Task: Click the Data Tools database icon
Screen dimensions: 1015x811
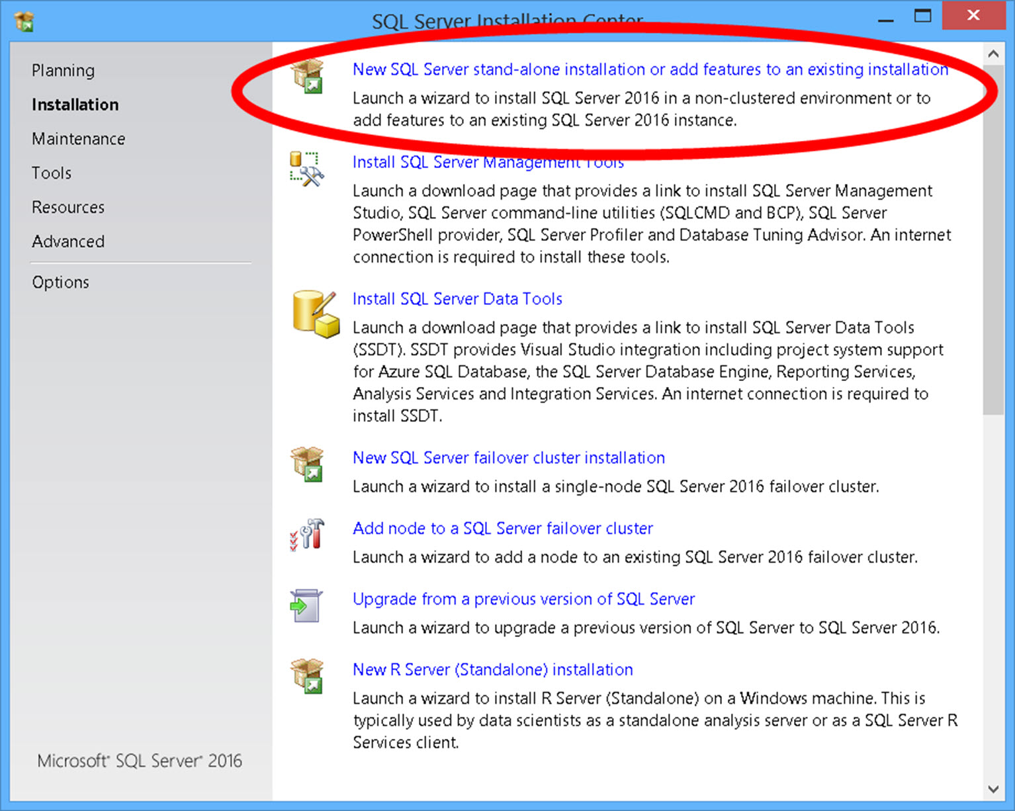Action: pyautogui.click(x=316, y=314)
